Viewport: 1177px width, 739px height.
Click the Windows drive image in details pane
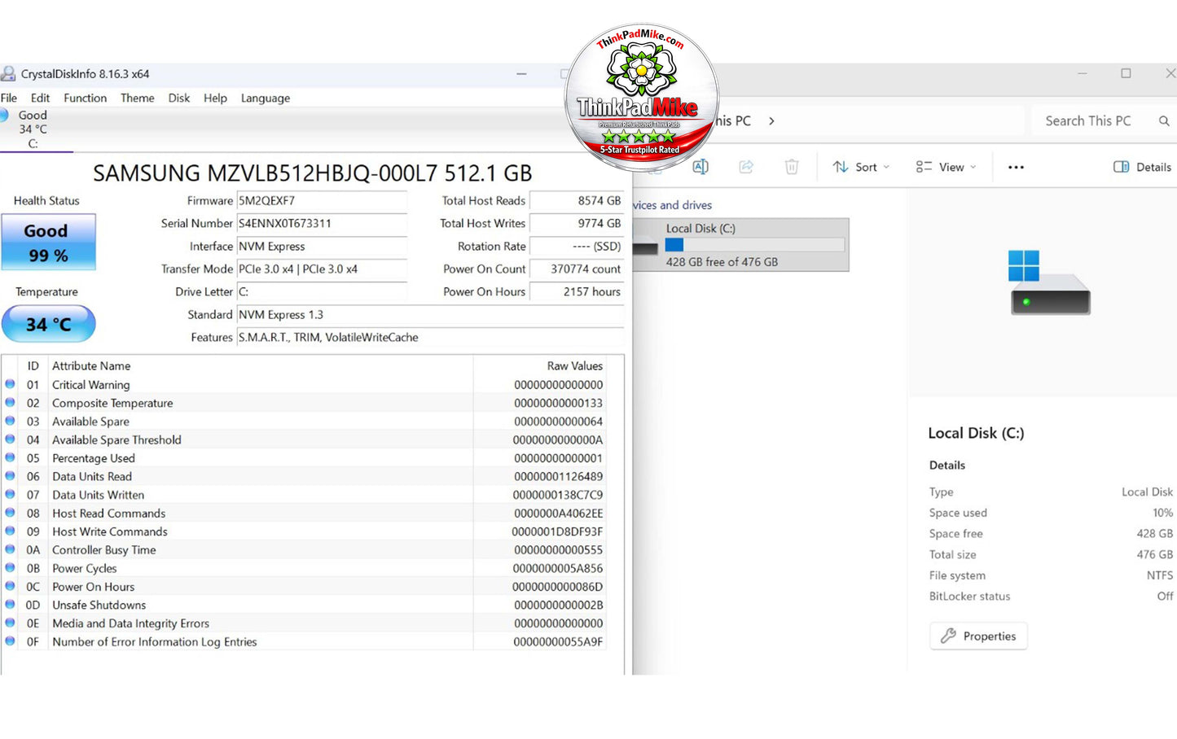(x=1050, y=282)
